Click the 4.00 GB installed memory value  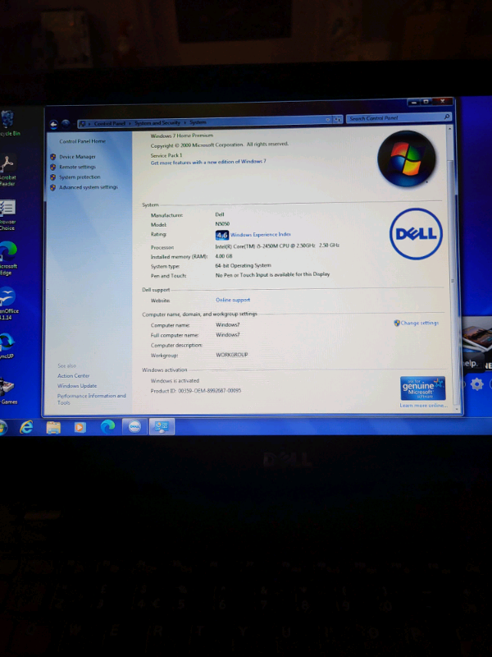224,256
